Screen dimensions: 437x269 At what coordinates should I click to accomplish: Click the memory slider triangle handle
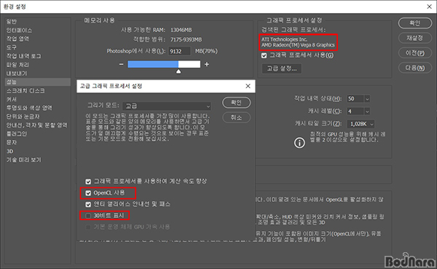(178, 71)
